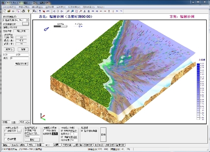Click the tall narrow button in bottom panel
This screenshot has width=210, height=152.
tap(103, 134)
